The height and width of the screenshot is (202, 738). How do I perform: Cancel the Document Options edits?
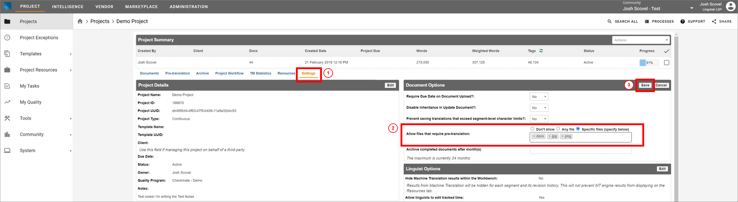(661, 85)
